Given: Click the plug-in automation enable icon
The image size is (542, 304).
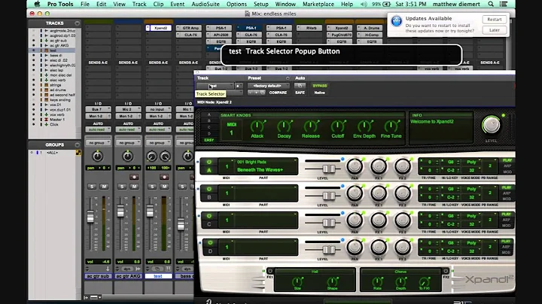Looking at the screenshot, I should [x=300, y=86].
